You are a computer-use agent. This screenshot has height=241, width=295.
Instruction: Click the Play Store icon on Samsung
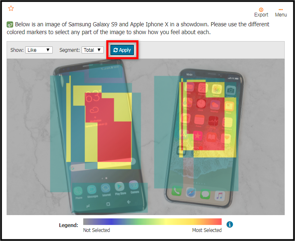point(119,187)
